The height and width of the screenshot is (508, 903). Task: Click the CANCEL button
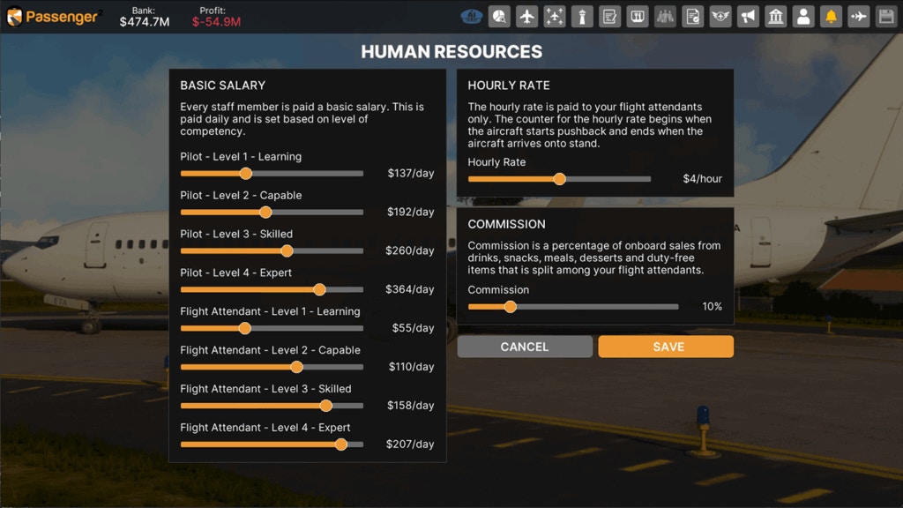pyautogui.click(x=525, y=347)
